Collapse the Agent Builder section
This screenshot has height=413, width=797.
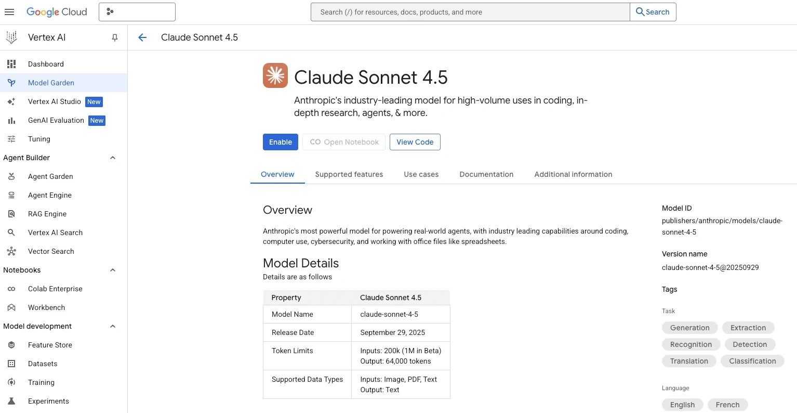pyautogui.click(x=113, y=158)
